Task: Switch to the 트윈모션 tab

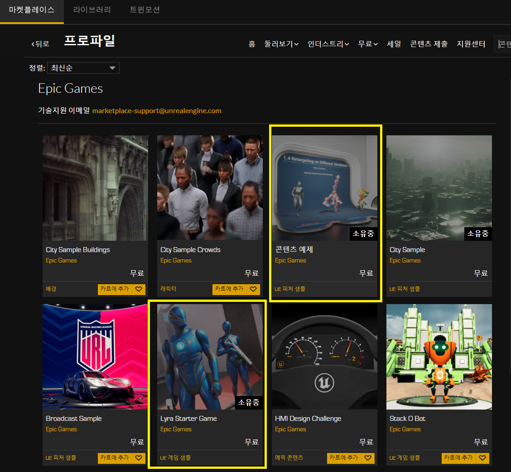Action: [145, 10]
